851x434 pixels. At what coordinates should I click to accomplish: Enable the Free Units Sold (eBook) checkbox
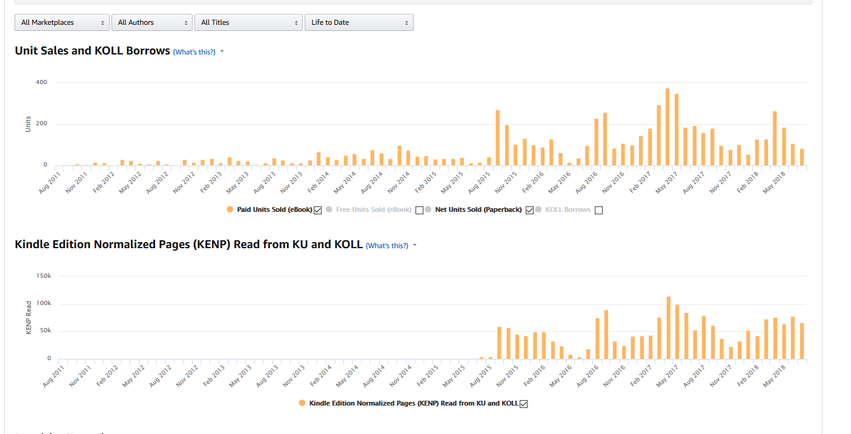419,210
